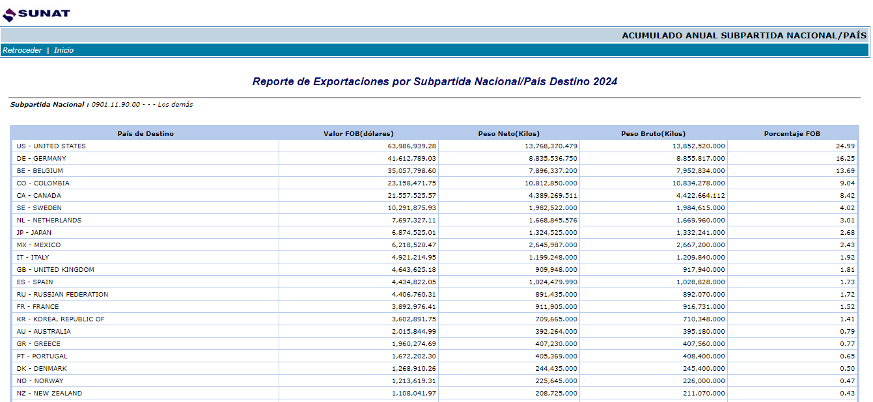The width and height of the screenshot is (873, 402).
Task: Click the FOB value 23,158,471.75
Action: [x=411, y=183]
